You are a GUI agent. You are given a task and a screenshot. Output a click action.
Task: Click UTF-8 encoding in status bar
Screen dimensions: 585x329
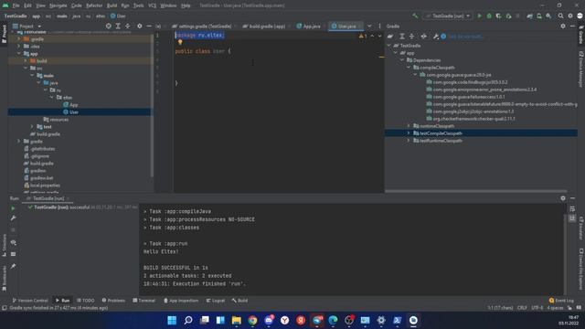[x=537, y=308]
